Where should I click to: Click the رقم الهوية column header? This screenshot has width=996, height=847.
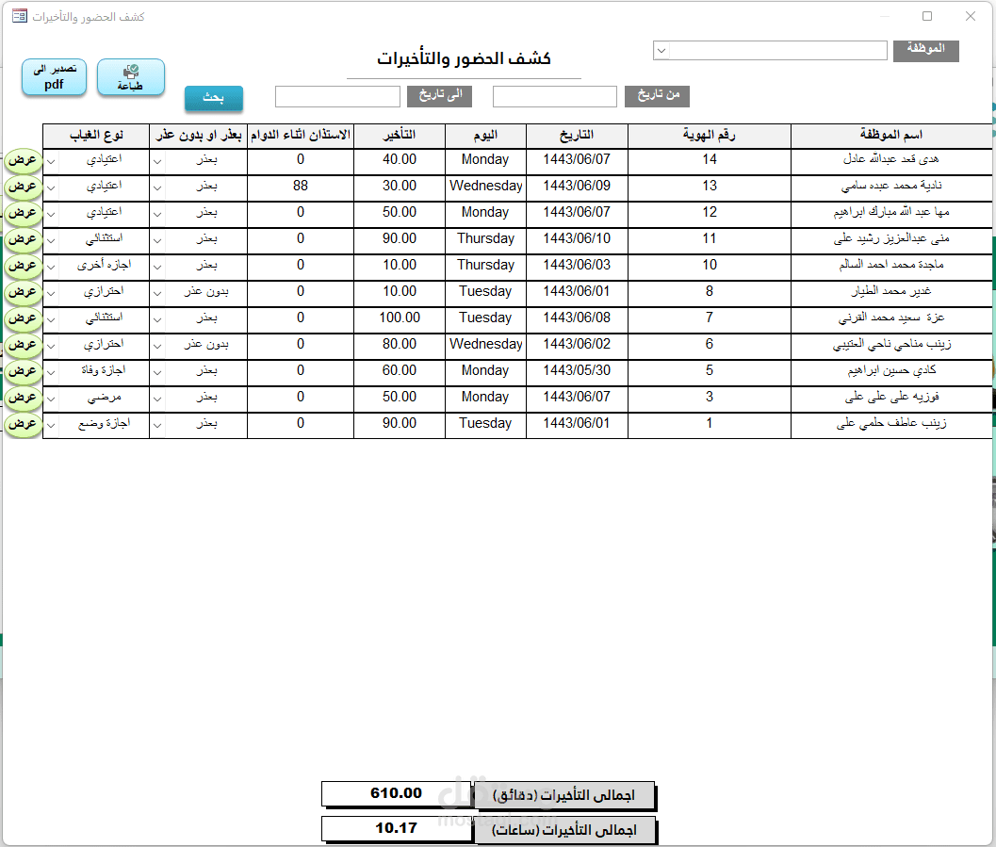(709, 136)
